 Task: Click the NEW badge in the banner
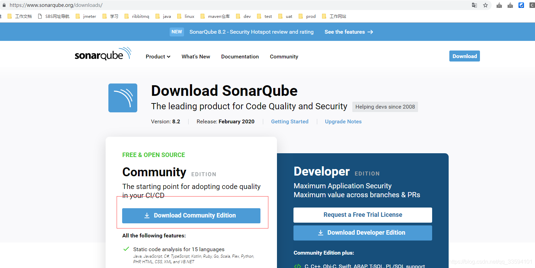[177, 32]
